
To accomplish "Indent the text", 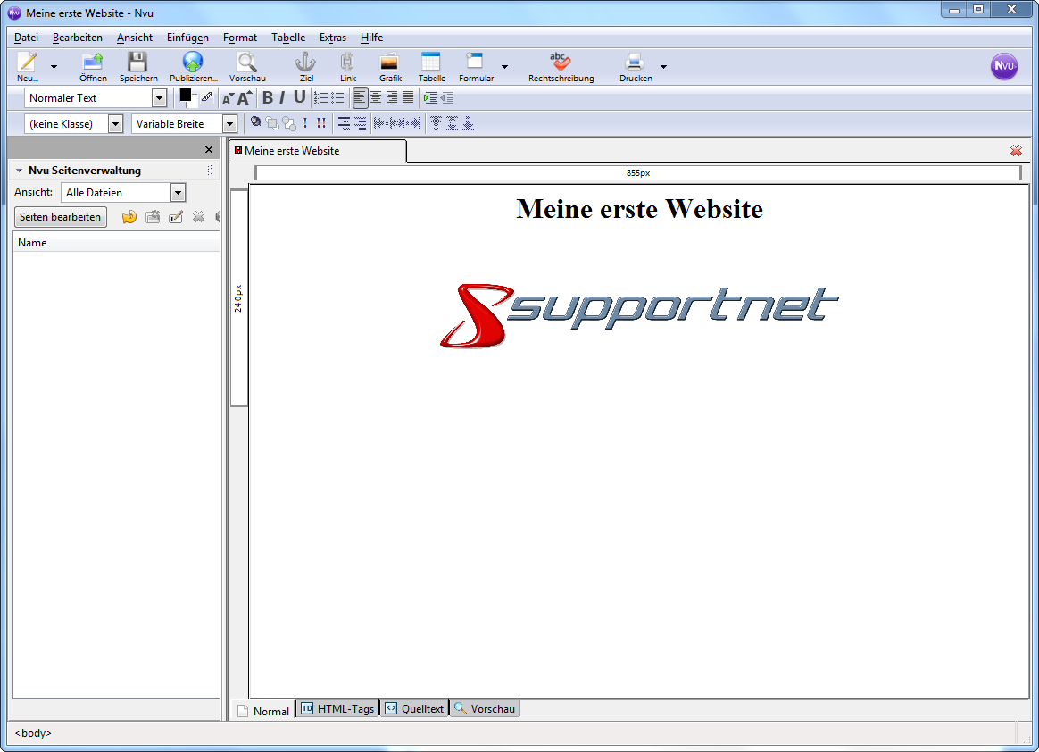I will tap(431, 98).
